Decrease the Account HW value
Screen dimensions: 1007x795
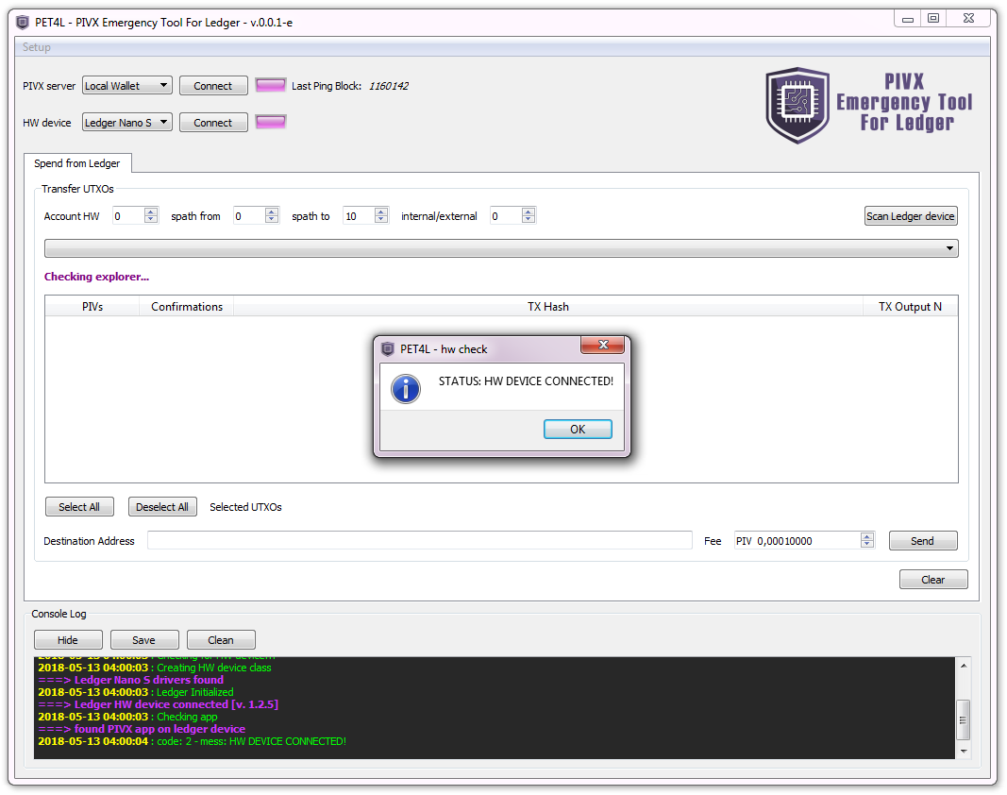click(151, 220)
